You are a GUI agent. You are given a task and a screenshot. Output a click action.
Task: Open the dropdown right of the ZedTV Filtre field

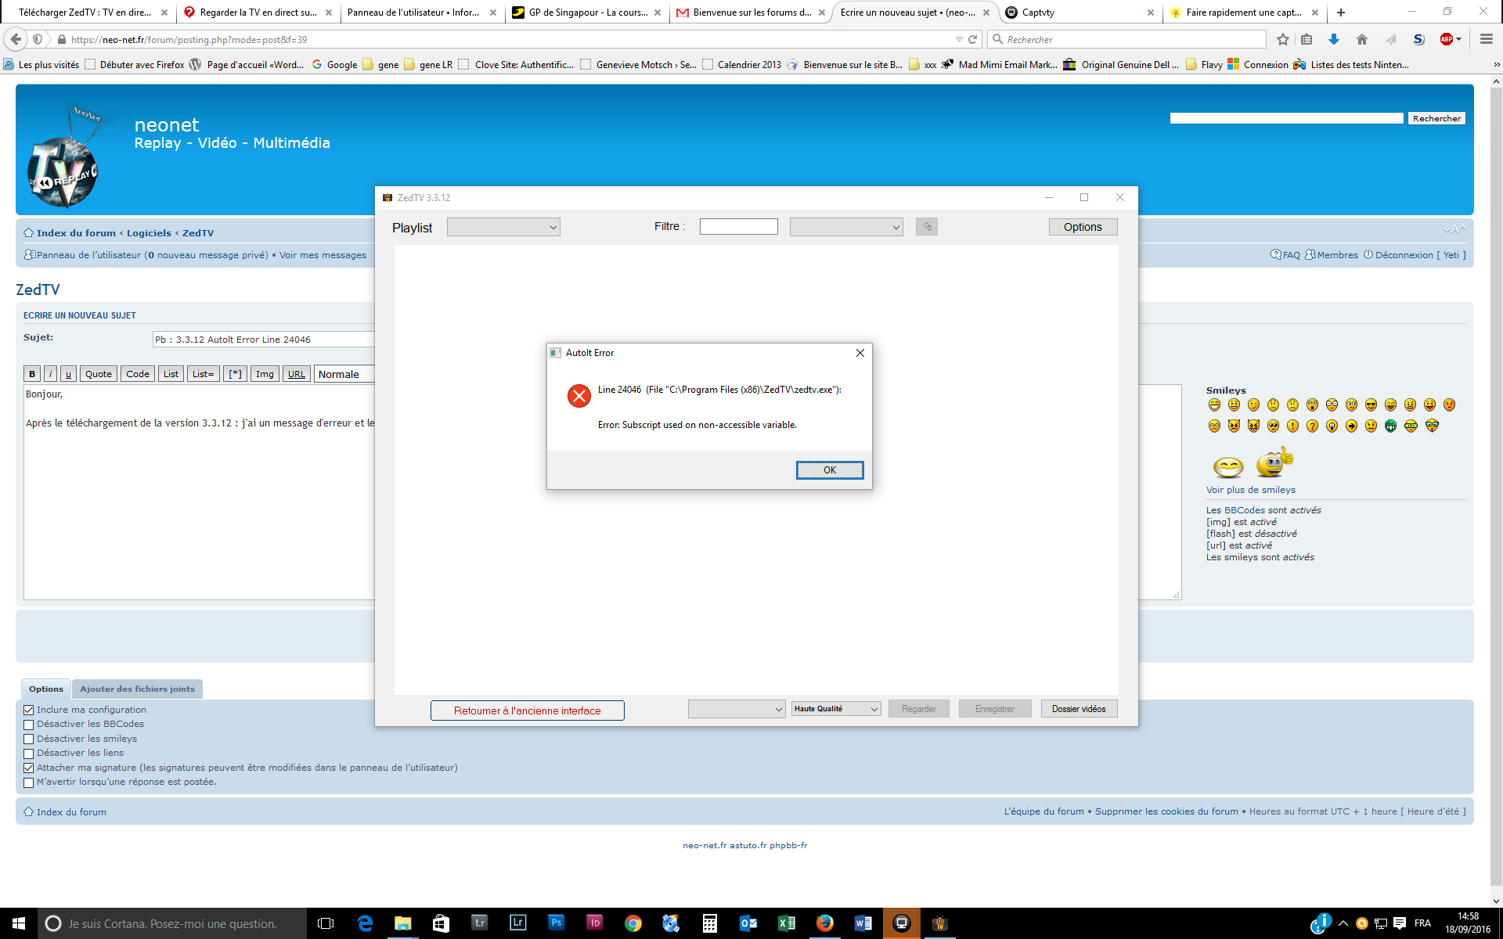[846, 227]
